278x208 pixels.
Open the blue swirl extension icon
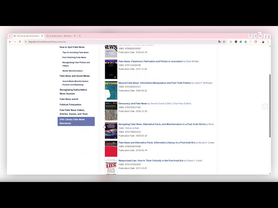[x=245, y=42]
